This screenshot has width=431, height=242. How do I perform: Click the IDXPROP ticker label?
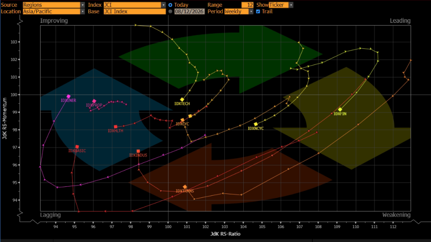(x=94, y=105)
